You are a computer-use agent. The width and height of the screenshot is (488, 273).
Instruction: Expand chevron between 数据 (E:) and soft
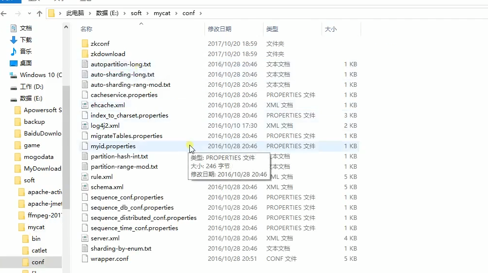tap(124, 13)
